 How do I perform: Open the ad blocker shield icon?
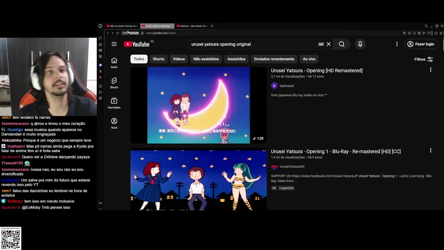(x=419, y=33)
